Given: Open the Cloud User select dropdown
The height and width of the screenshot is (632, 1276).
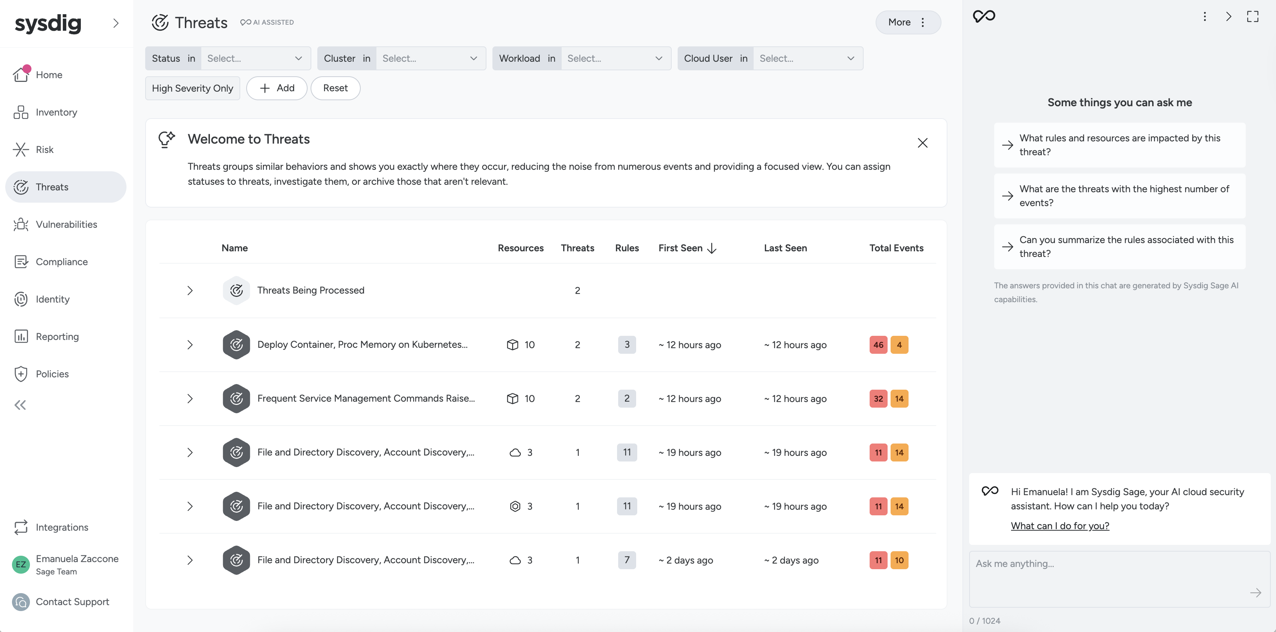Looking at the screenshot, I should pos(807,58).
